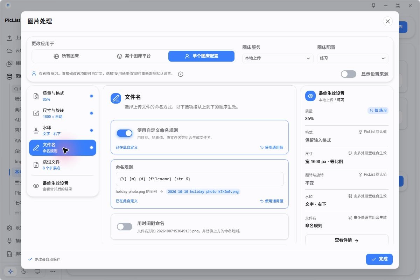Select the 单个图床配置 scope tab
Screen dimensions: 420x280
[x=201, y=56]
